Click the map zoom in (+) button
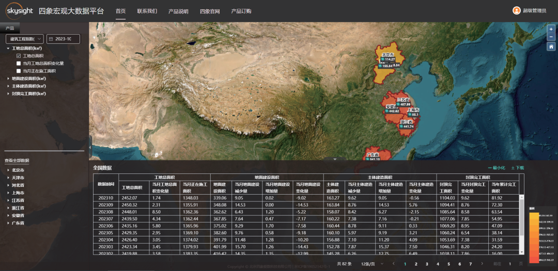The width and height of the screenshot is (558, 271). pyautogui.click(x=551, y=29)
